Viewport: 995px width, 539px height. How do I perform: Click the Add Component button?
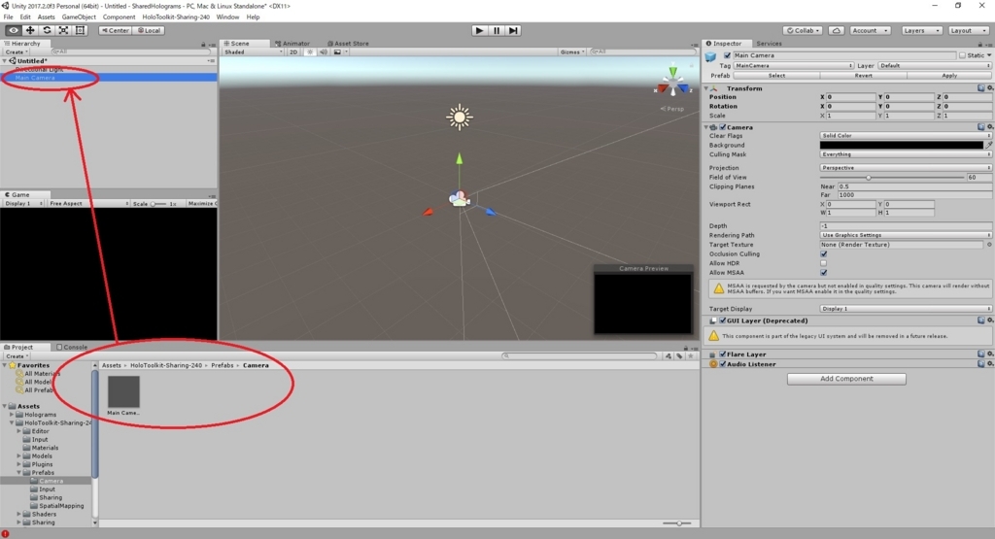(846, 379)
